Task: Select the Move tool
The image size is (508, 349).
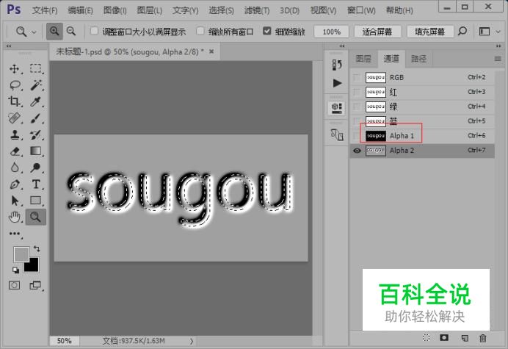Action: 14,69
